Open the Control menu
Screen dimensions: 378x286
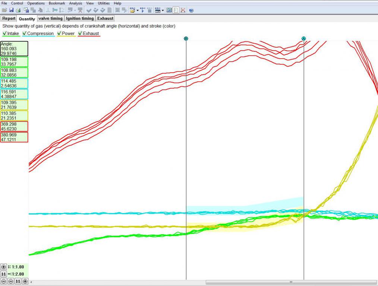(17, 3)
